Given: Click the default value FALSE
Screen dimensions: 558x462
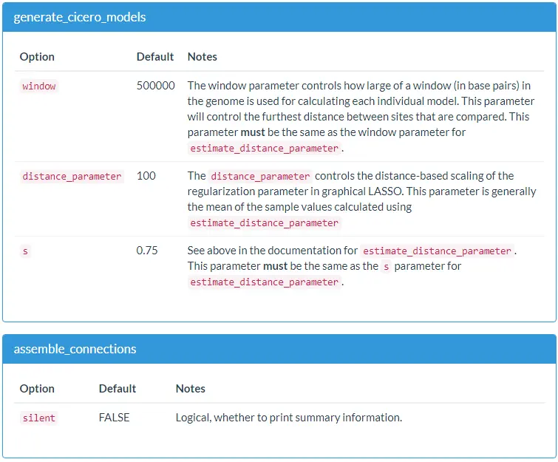Looking at the screenshot, I should coord(114,418).
